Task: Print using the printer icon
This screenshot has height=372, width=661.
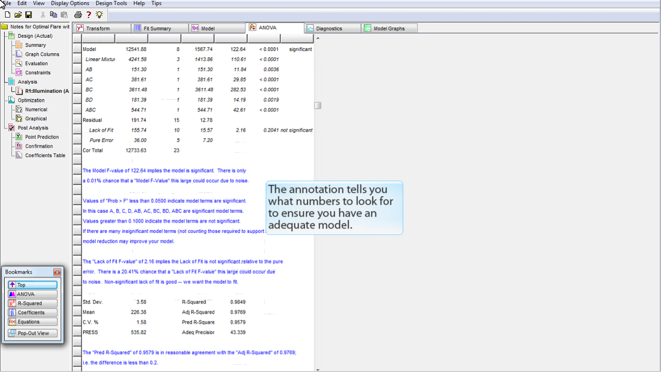Action: [78, 15]
